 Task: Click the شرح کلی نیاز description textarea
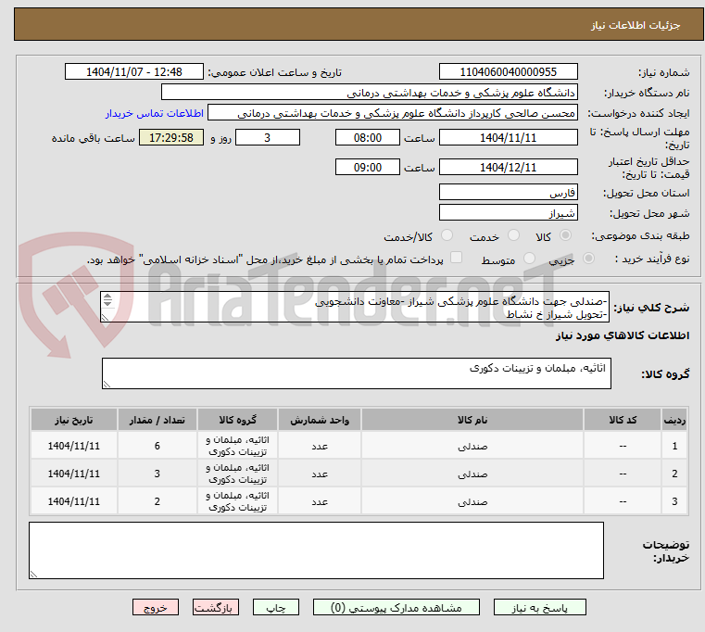point(355,307)
